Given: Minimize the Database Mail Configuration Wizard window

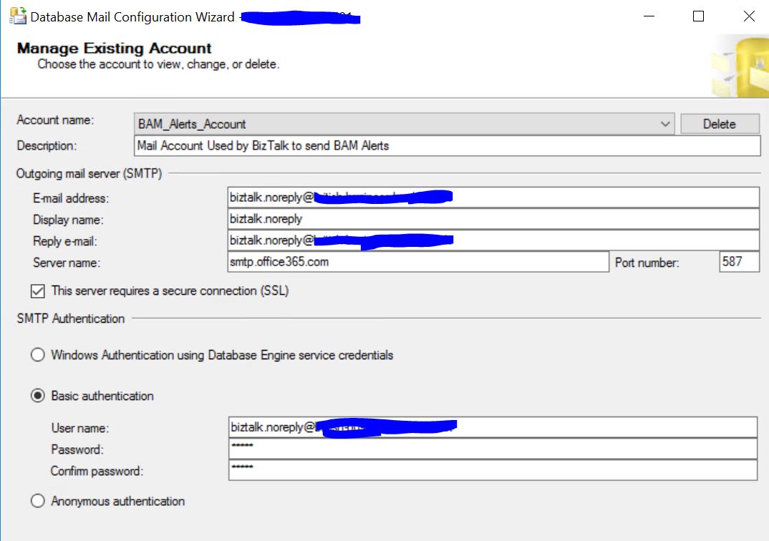Looking at the screenshot, I should 648,16.
